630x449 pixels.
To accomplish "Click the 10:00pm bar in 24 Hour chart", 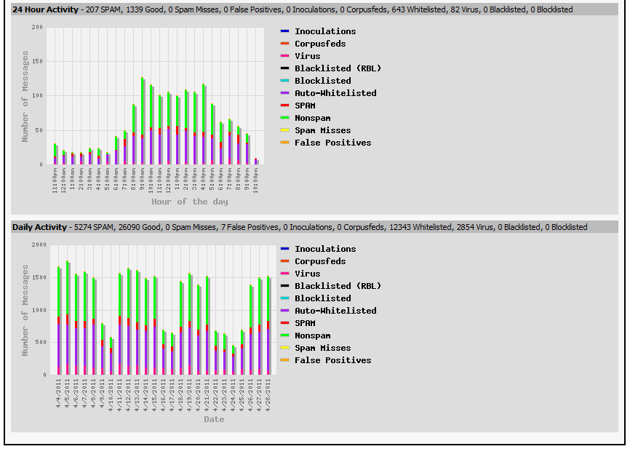I will pyautogui.click(x=255, y=161).
